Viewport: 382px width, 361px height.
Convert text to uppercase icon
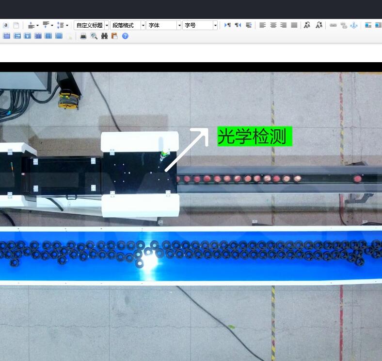pos(307,25)
